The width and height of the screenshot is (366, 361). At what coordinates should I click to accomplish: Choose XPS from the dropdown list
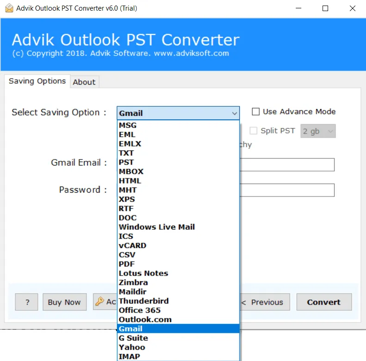pos(178,199)
